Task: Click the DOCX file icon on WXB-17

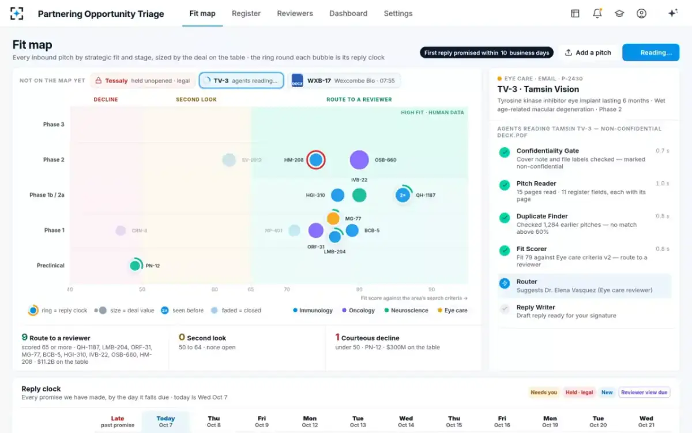Action: tap(297, 81)
